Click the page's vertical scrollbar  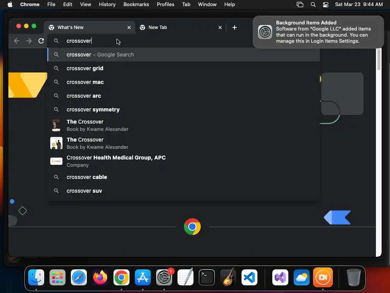click(379, 60)
